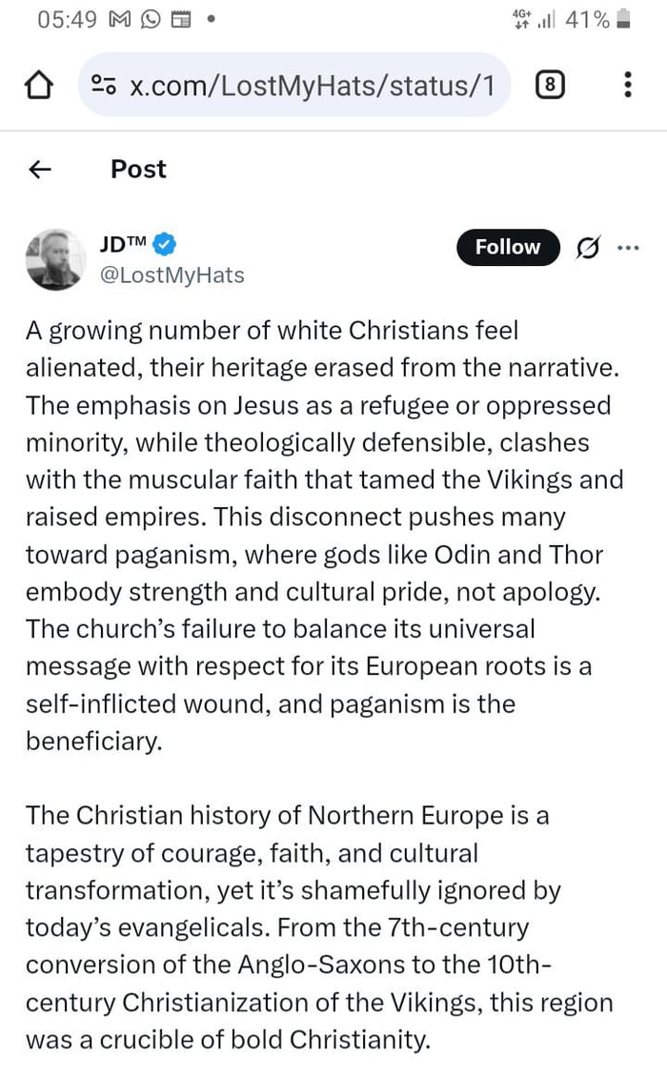667x1079 pixels.
Task: Tap the WhatsApp notification icon
Action: (x=151, y=20)
